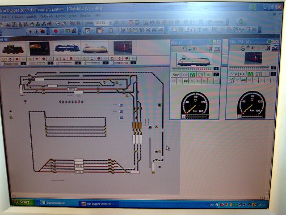Screen dimensions: 286x215
Task: Toggle f8 function in BR112 panel
Action: coord(216,81)
